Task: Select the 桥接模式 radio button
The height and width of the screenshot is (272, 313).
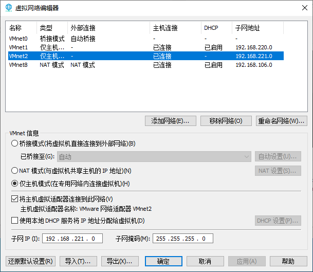Action: tap(14, 143)
